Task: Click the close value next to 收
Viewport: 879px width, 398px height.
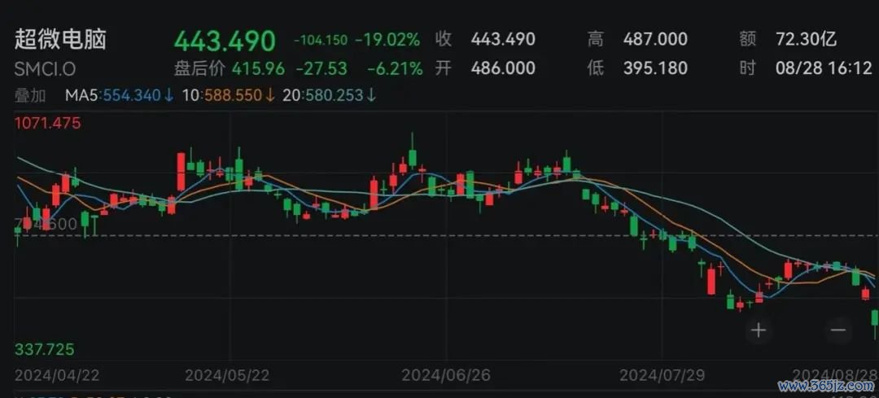Action: click(x=503, y=39)
